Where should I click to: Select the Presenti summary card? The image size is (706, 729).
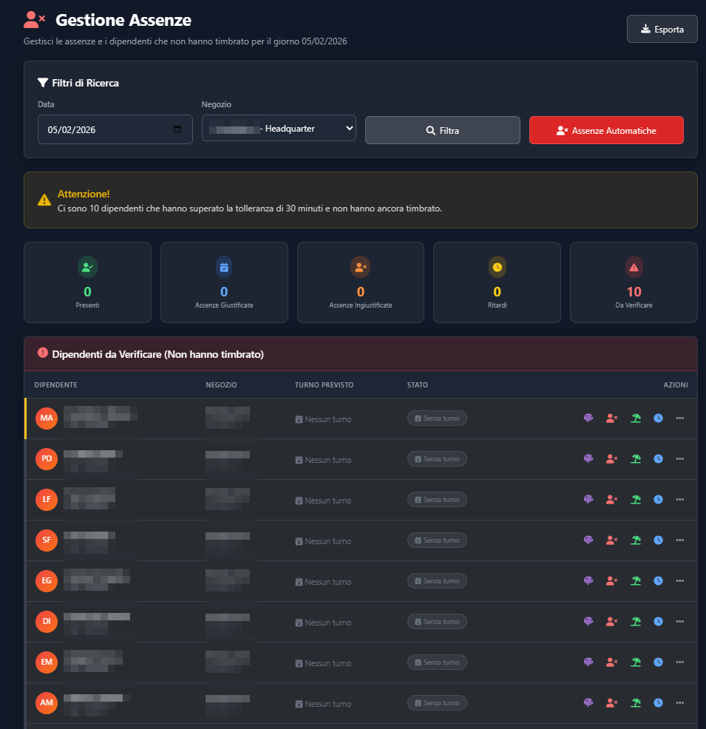(x=87, y=282)
